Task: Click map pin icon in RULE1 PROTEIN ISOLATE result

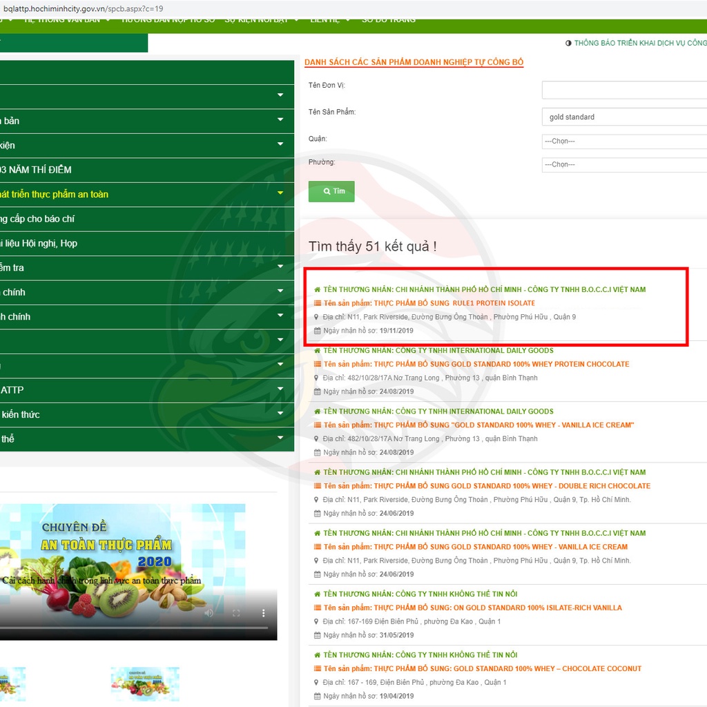Action: point(316,317)
